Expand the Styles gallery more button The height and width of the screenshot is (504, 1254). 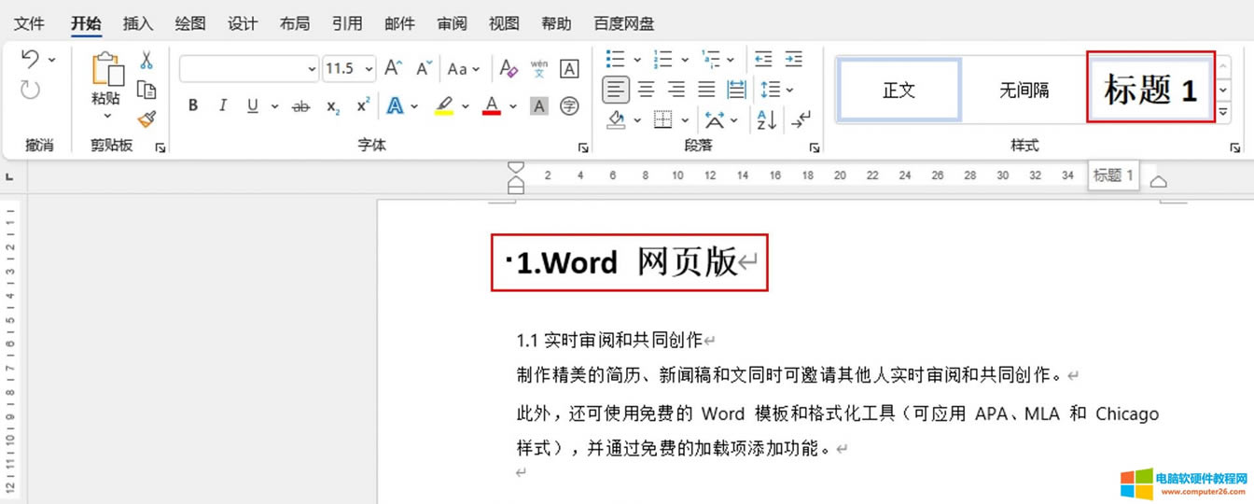click(1223, 113)
